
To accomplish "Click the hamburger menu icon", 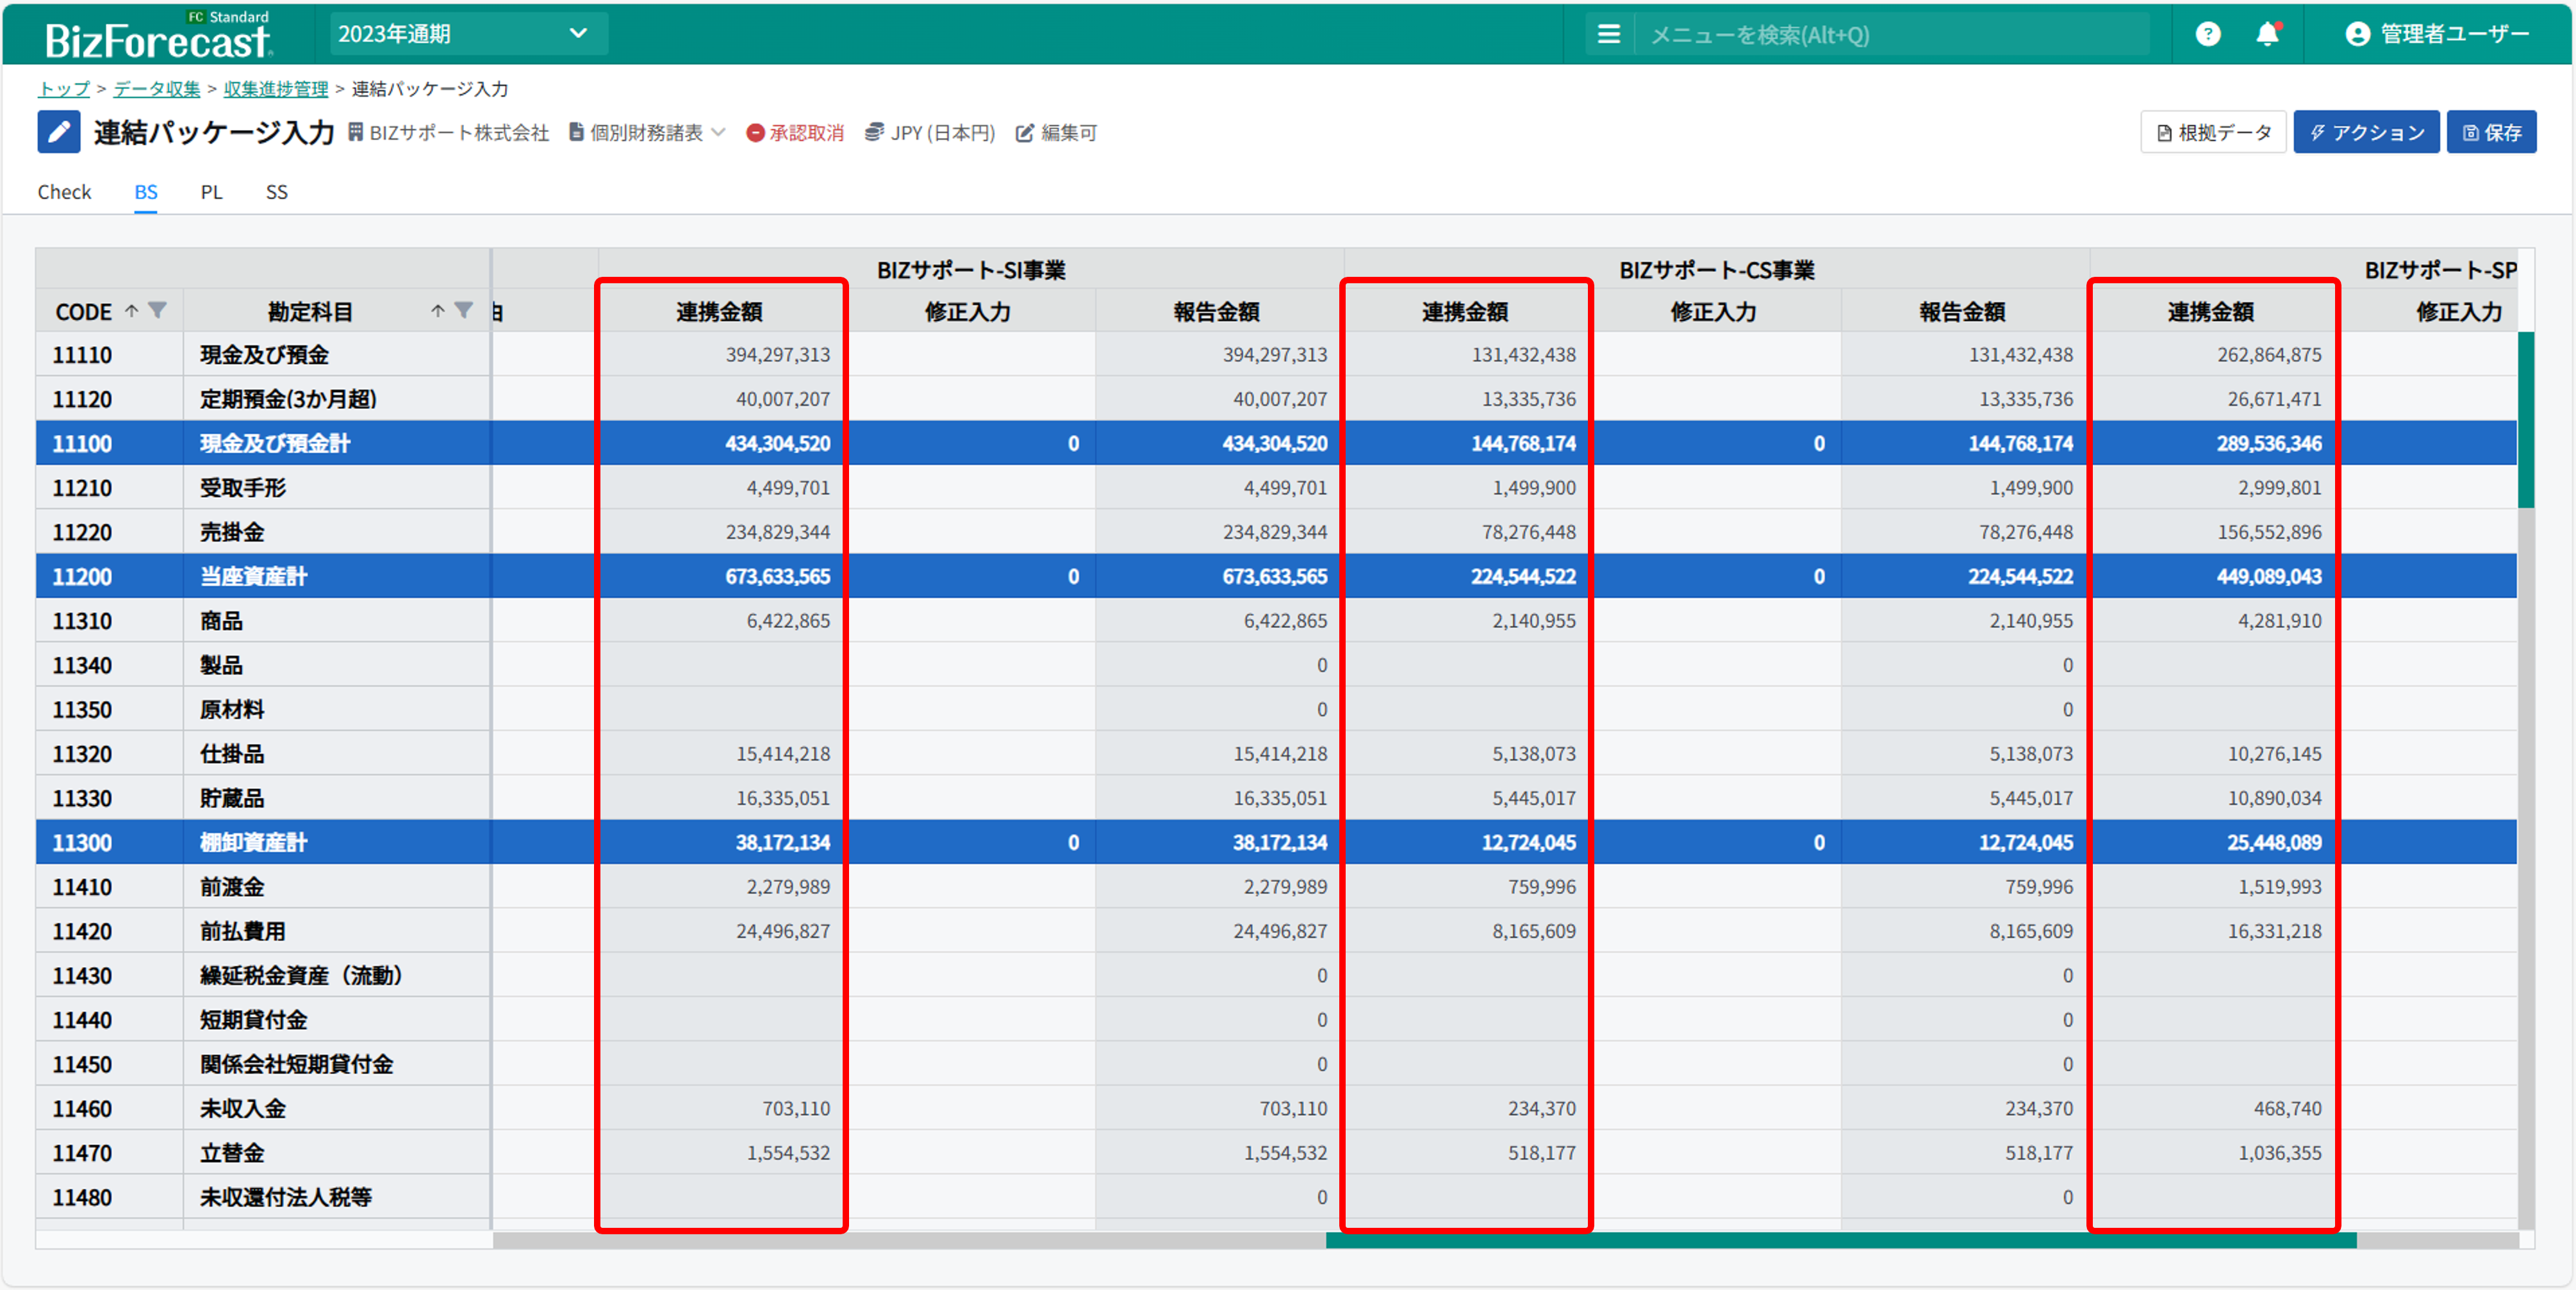I will pos(1608,35).
